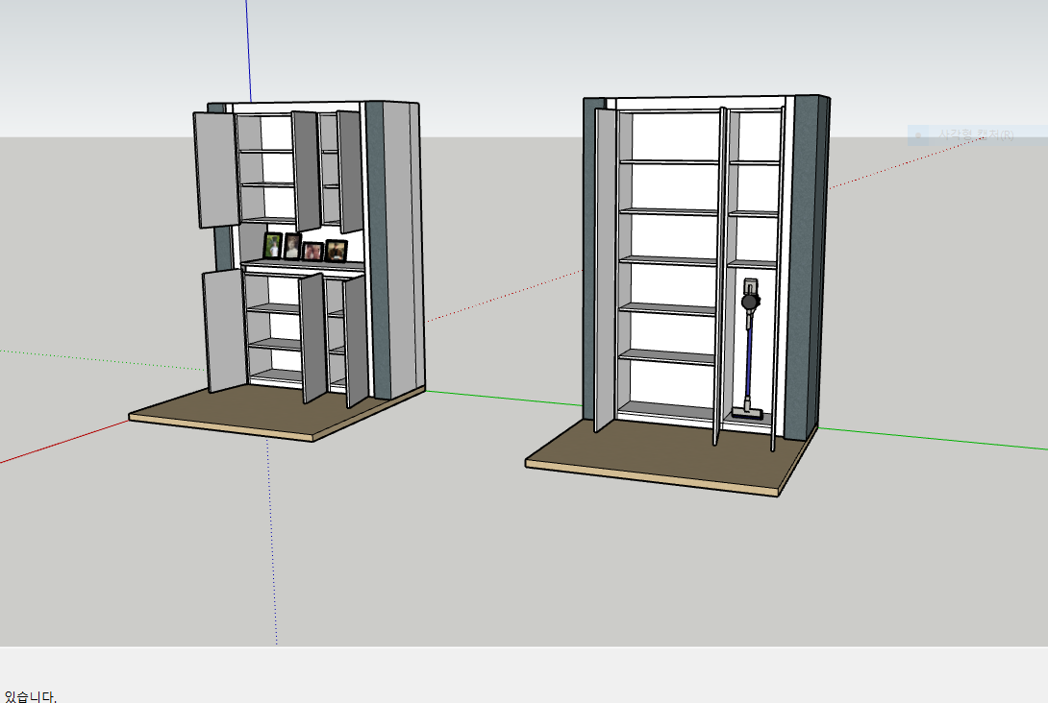Click the solid red axis line at left
The height and width of the screenshot is (703, 1048).
(63, 441)
